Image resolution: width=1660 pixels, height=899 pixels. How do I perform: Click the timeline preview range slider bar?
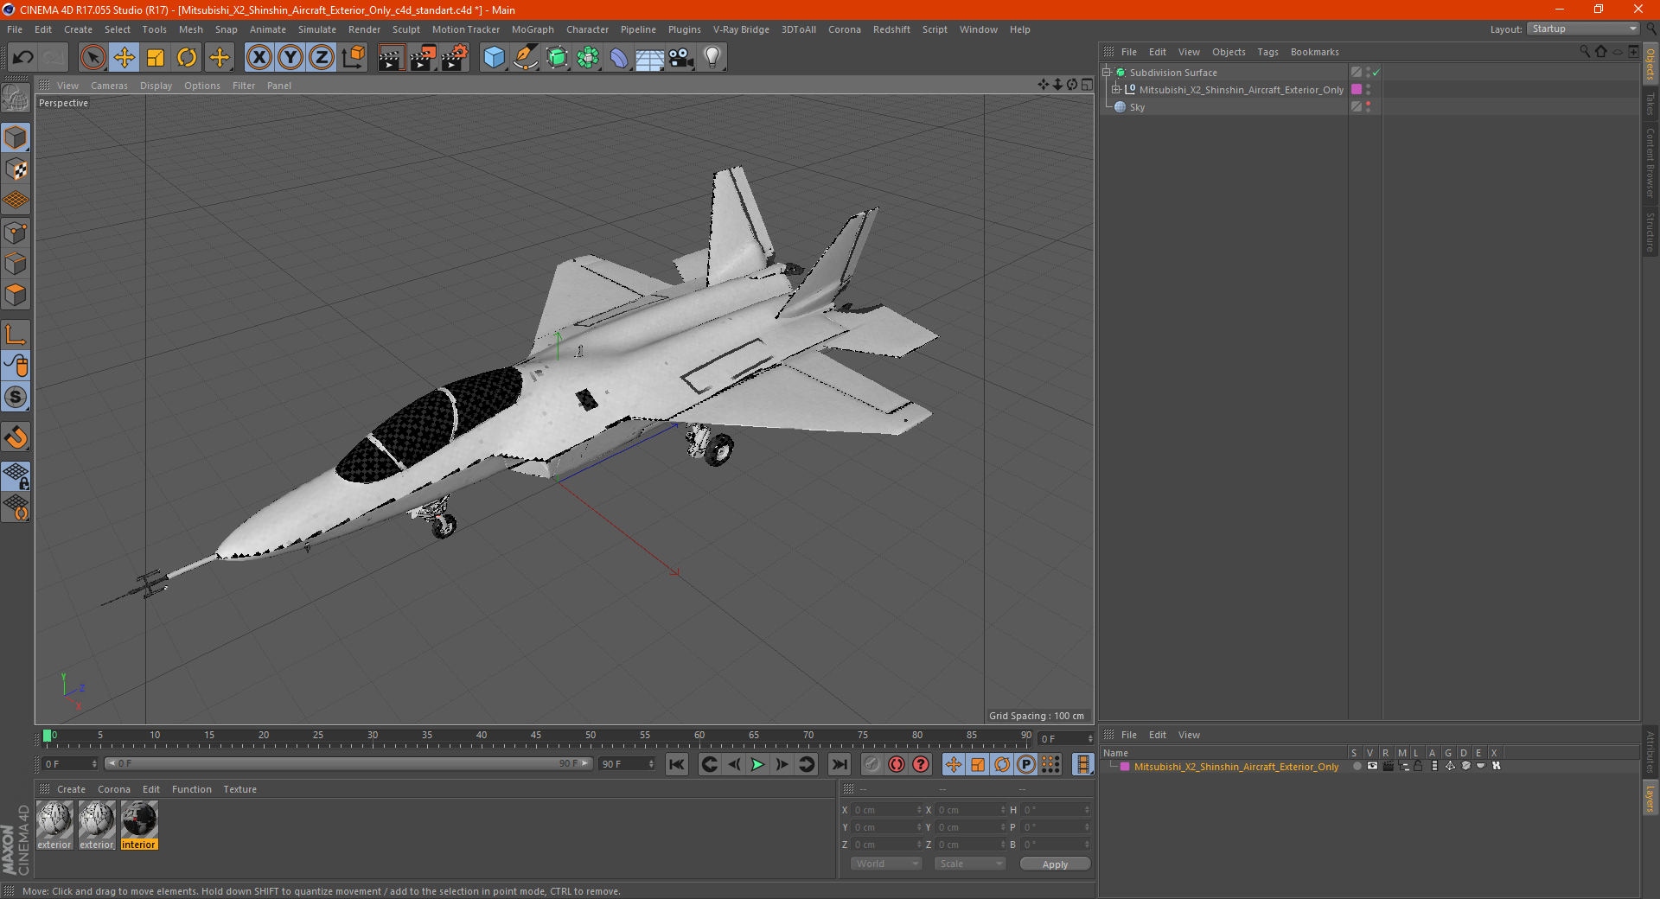[x=348, y=763]
